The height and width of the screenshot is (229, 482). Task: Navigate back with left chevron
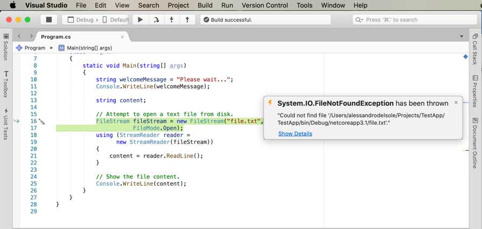[x=19, y=36]
